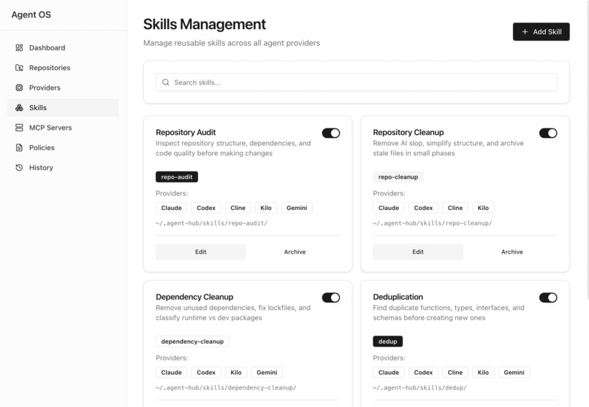Click the Repository Cleanup card title
Image resolution: width=589 pixels, height=407 pixels.
coord(408,132)
